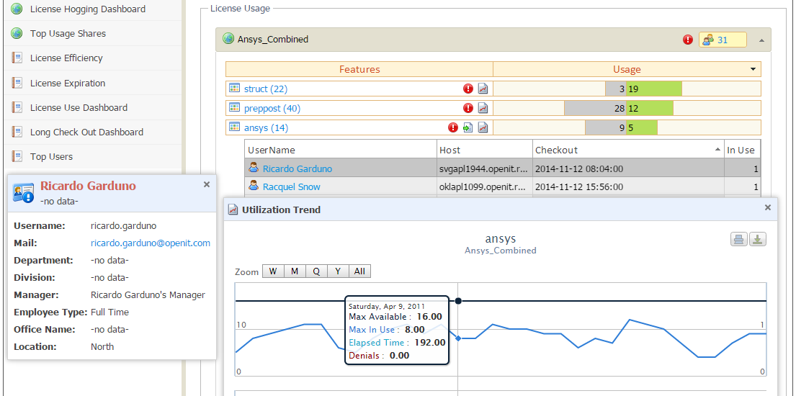Click the preppost feature grid icon
Viewport: 796px width, 396px height.
(234, 107)
